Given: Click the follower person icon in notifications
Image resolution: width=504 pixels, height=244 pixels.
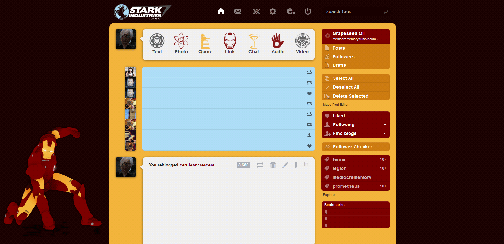Looking at the screenshot, I should 309,135.
